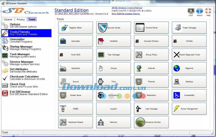Open Group Policy tool
216x137 pixels.
tap(151, 55)
